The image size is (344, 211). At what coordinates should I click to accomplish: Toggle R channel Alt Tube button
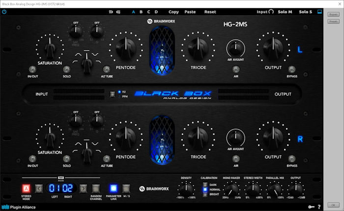click(107, 158)
